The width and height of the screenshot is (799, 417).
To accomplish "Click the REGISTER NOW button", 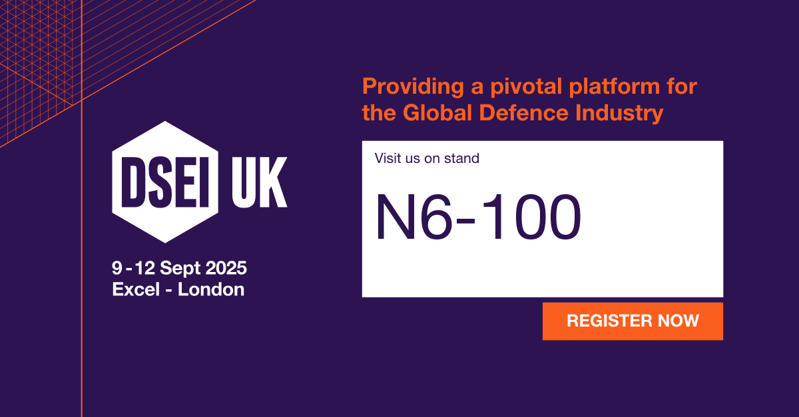I will click(x=633, y=321).
